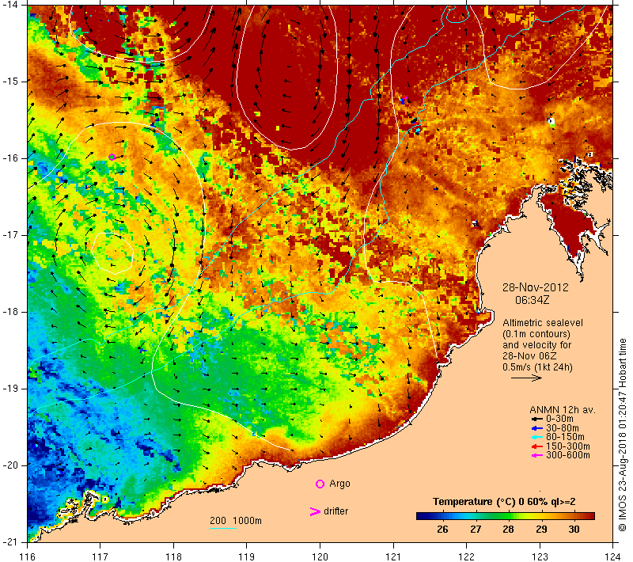Click the '119' longitude axis label
This screenshot has height=562, width=633.
point(247,556)
